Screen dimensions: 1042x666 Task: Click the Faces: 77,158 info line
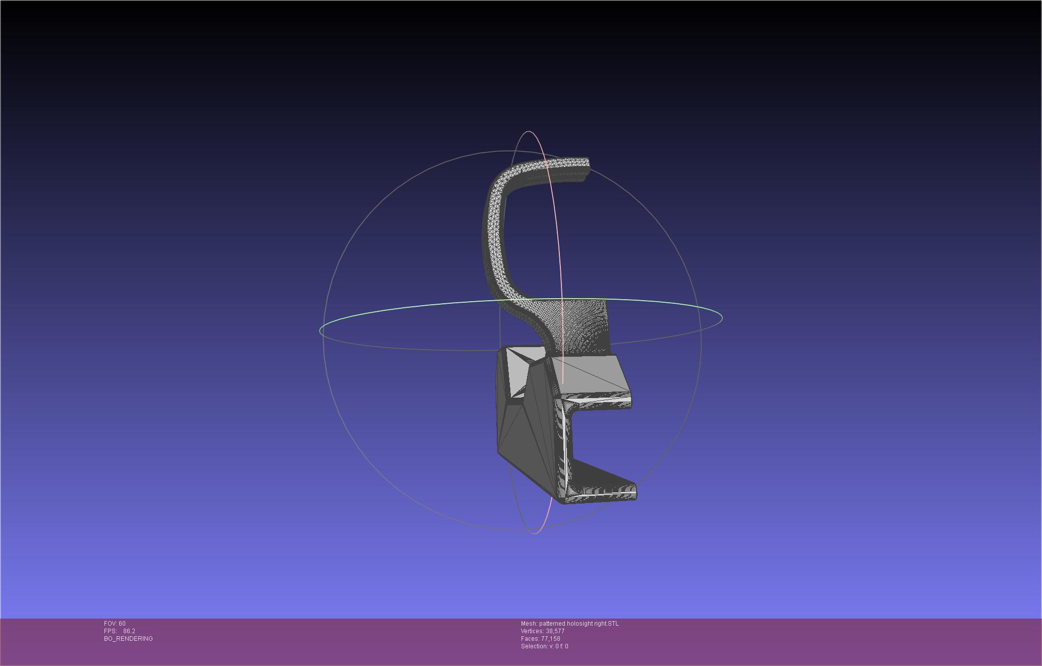click(540, 639)
